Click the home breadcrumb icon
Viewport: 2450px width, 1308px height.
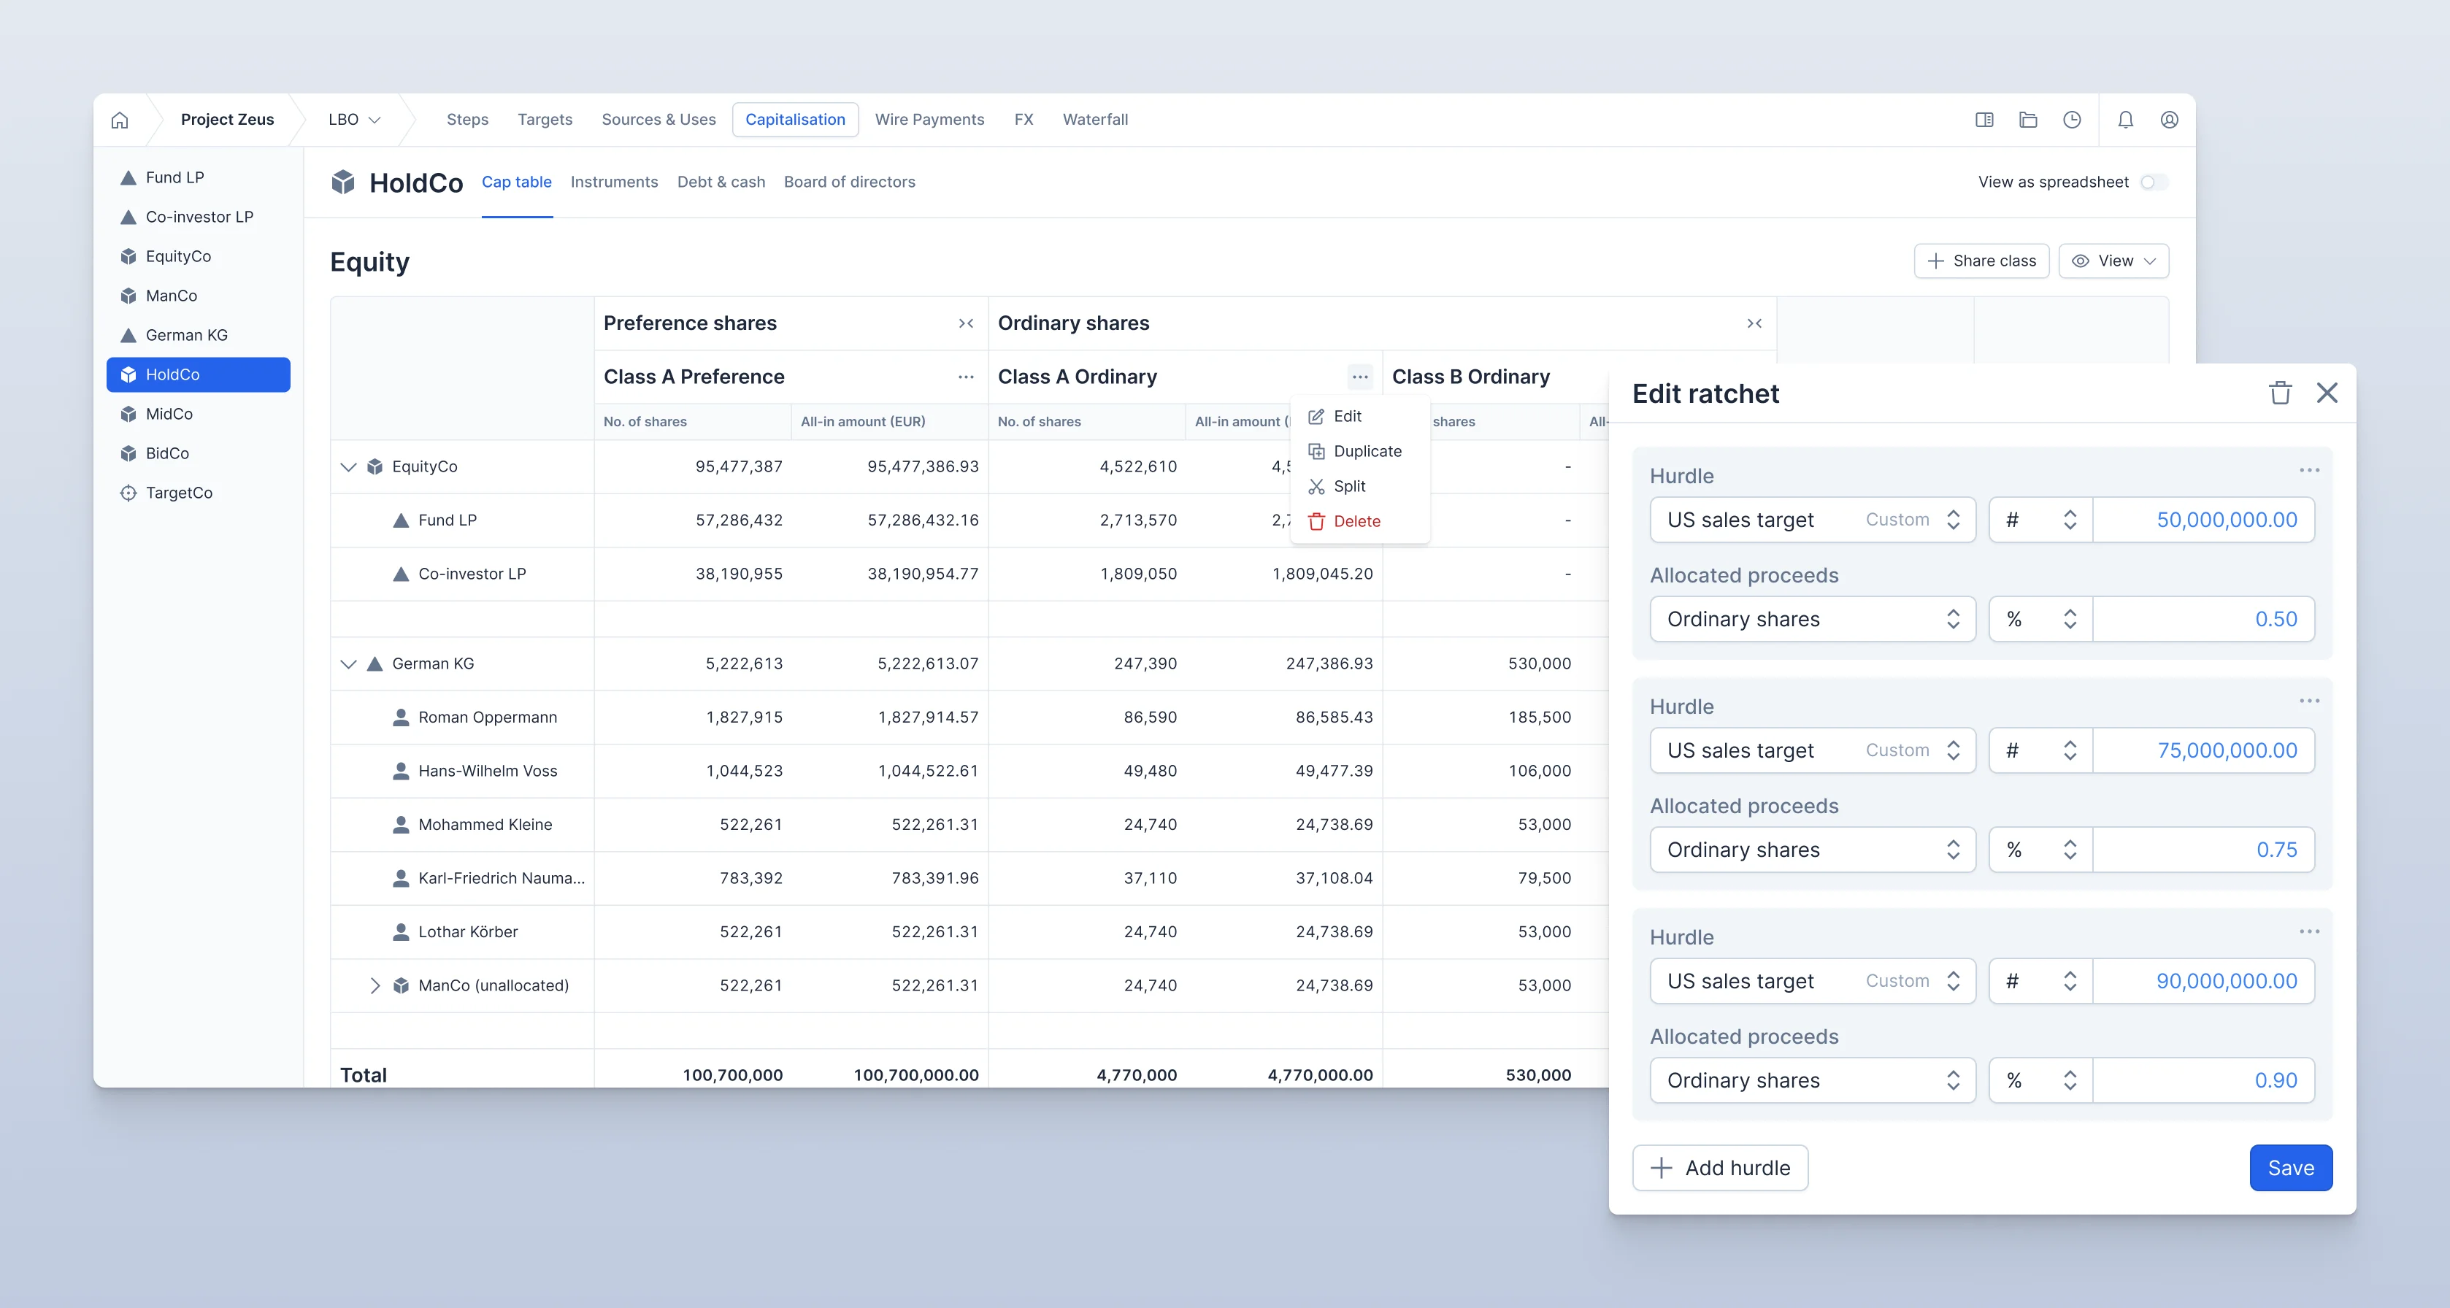[119, 120]
